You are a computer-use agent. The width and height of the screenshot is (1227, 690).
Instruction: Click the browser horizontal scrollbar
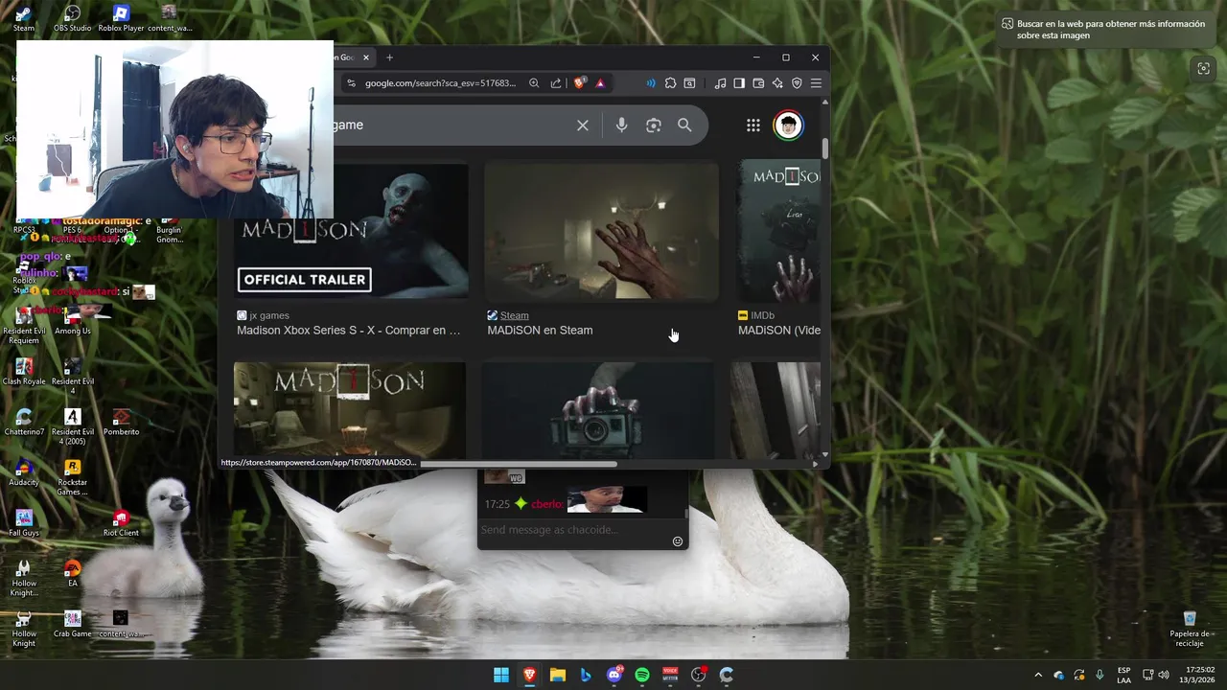(518, 464)
